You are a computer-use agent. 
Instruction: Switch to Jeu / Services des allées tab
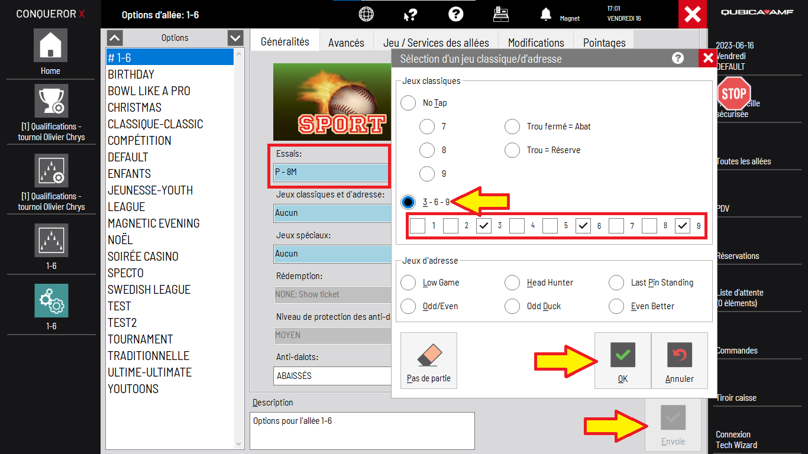(436, 43)
